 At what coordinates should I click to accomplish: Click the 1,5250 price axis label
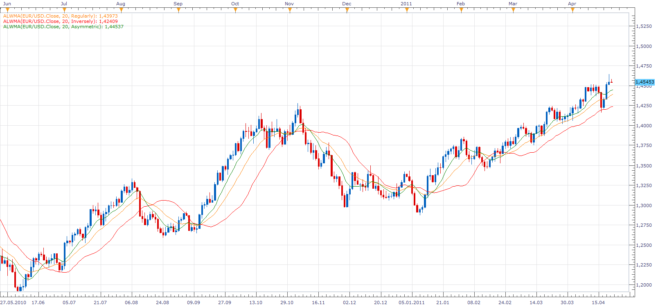click(644, 26)
